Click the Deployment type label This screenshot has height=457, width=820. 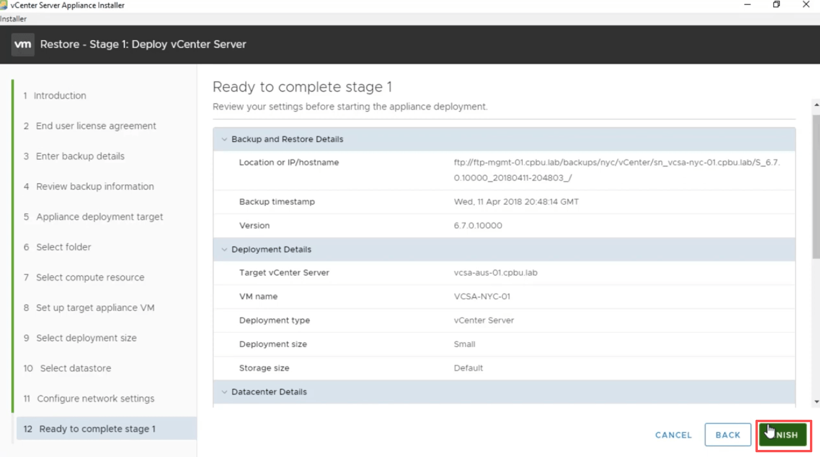click(x=275, y=320)
